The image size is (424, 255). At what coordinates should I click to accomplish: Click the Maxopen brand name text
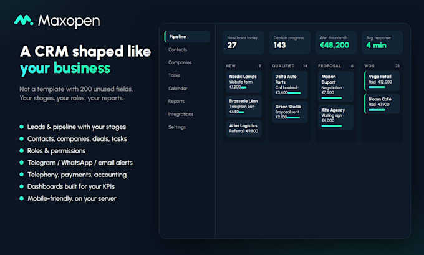tap(69, 21)
